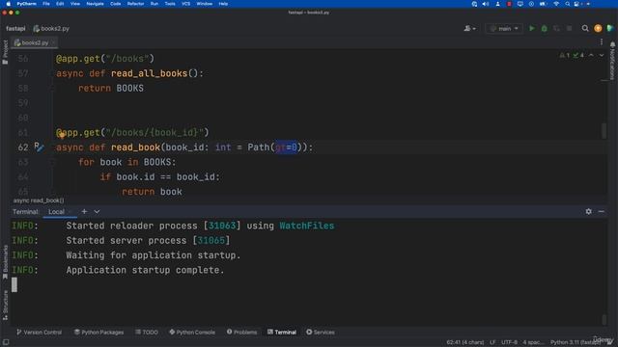
Task: Toggle the Bookmarks tool window
Action: (5, 262)
